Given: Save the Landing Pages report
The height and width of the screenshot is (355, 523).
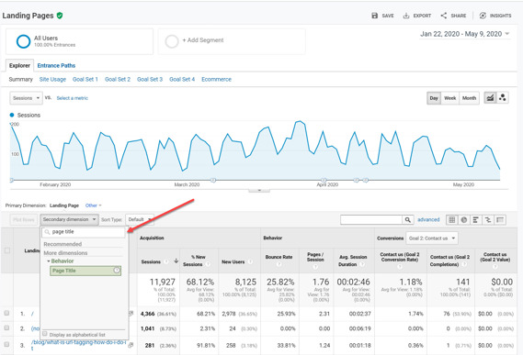Looking at the screenshot, I should 382,16.
